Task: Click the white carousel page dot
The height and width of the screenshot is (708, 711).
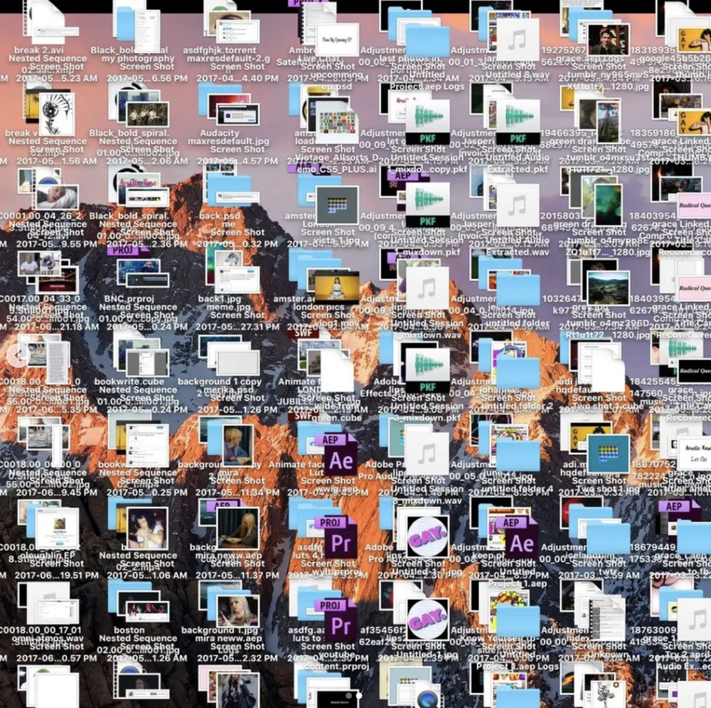Action: (359, 695)
